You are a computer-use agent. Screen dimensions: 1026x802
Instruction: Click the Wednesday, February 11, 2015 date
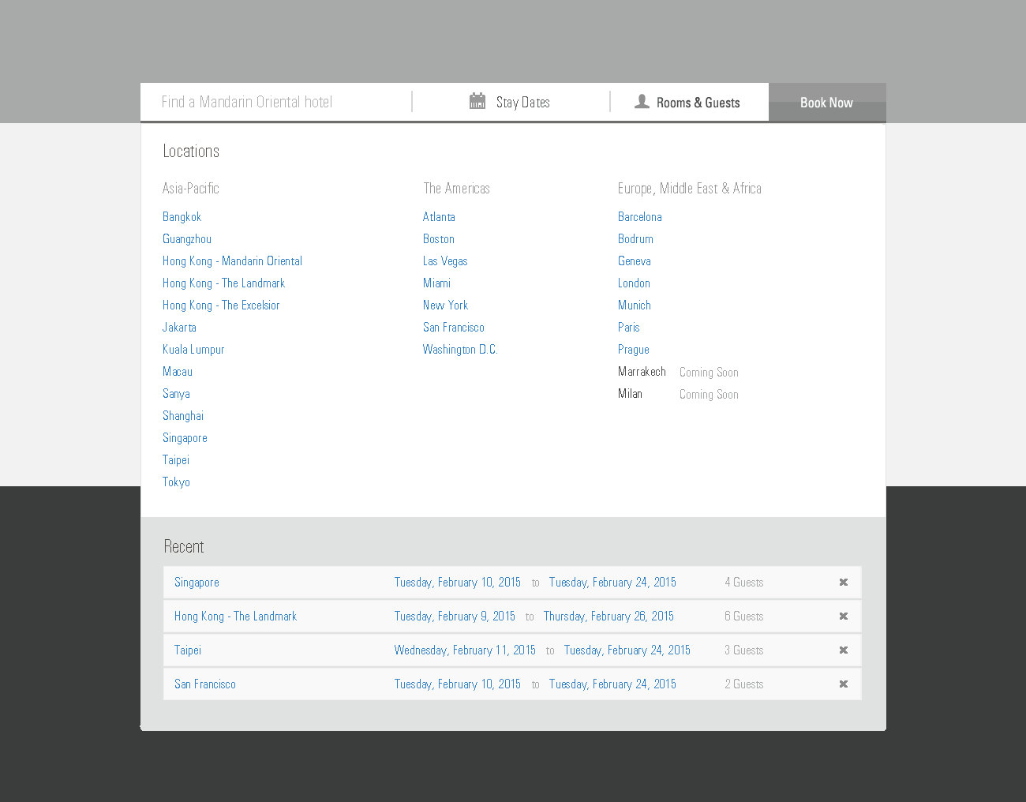465,650
